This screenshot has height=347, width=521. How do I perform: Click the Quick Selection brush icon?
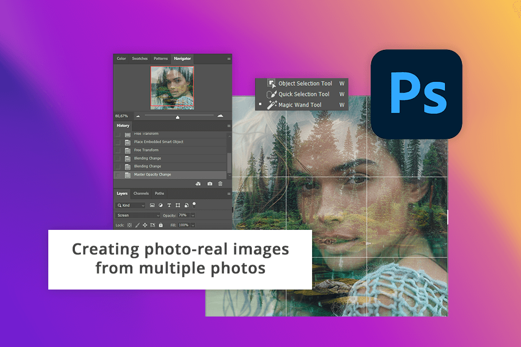coord(271,94)
